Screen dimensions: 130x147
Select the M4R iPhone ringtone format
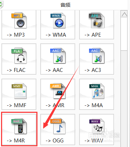click(x=19, y=130)
